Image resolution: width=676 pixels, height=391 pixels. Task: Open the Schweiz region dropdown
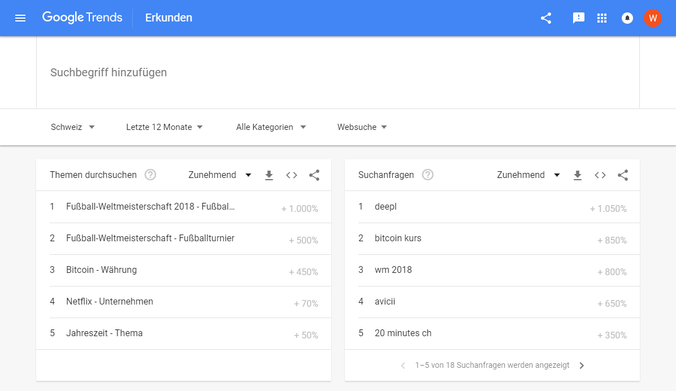[72, 127]
